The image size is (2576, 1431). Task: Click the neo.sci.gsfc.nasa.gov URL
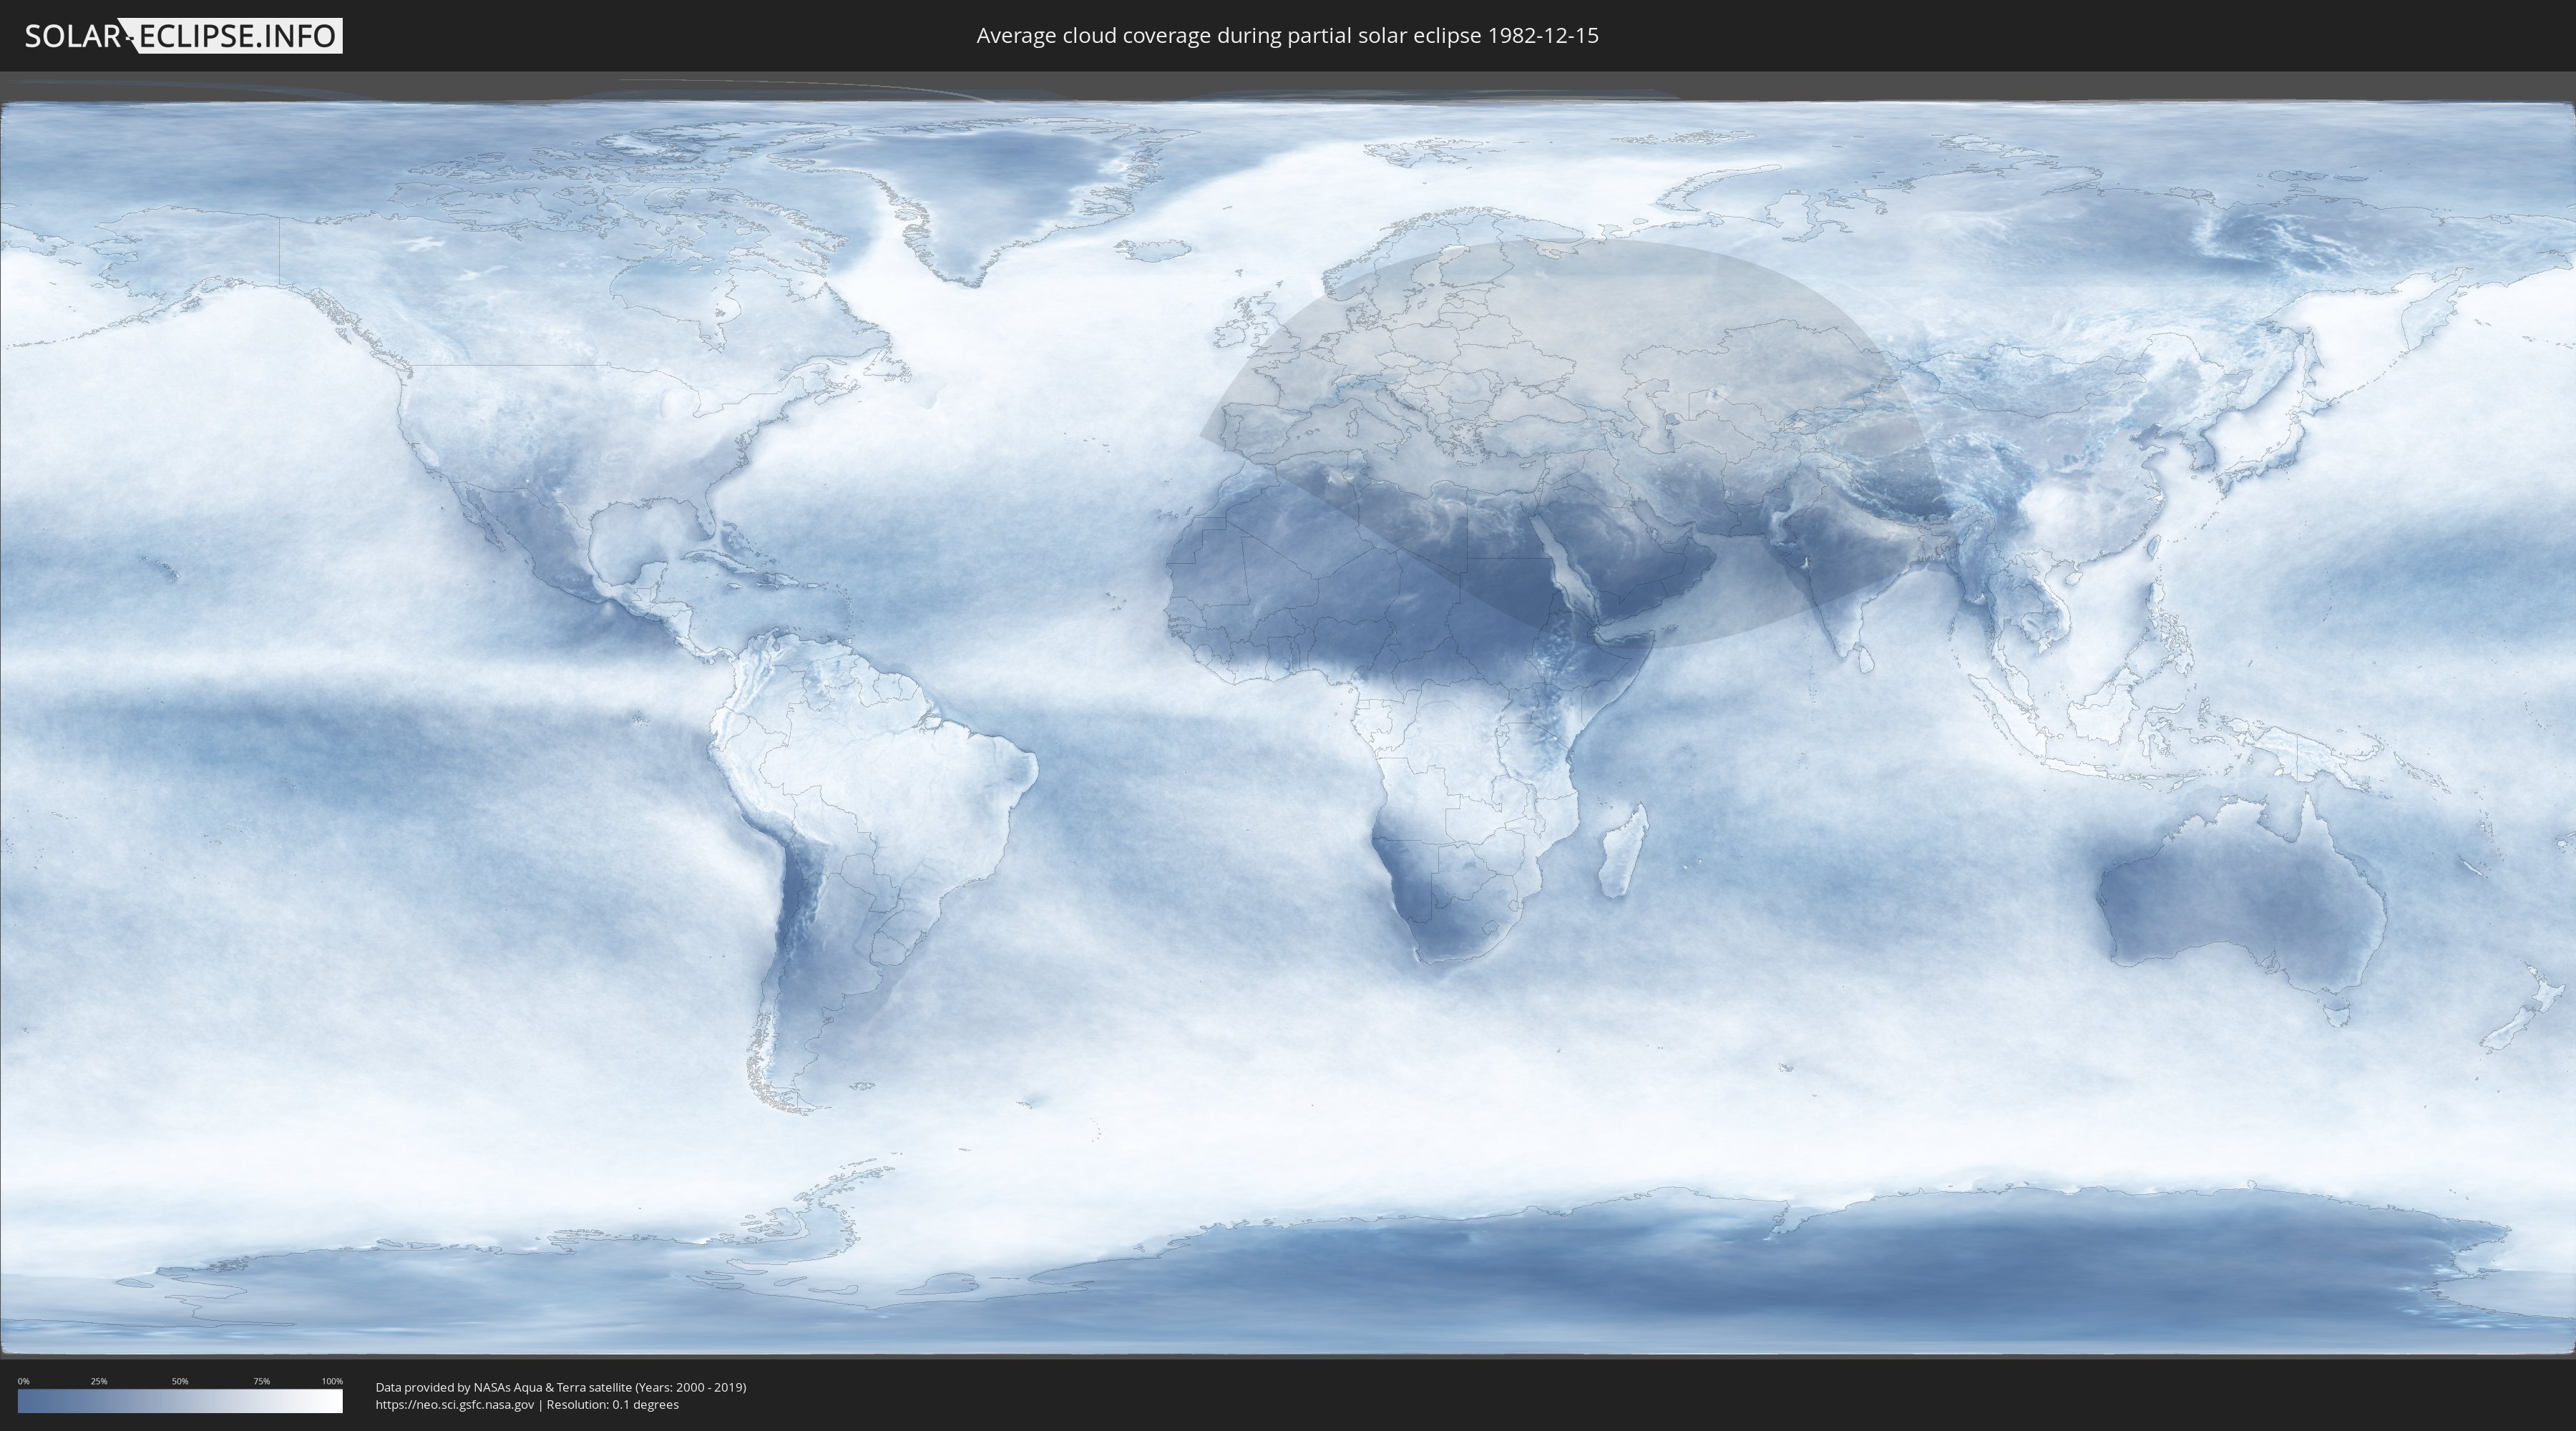click(454, 1405)
